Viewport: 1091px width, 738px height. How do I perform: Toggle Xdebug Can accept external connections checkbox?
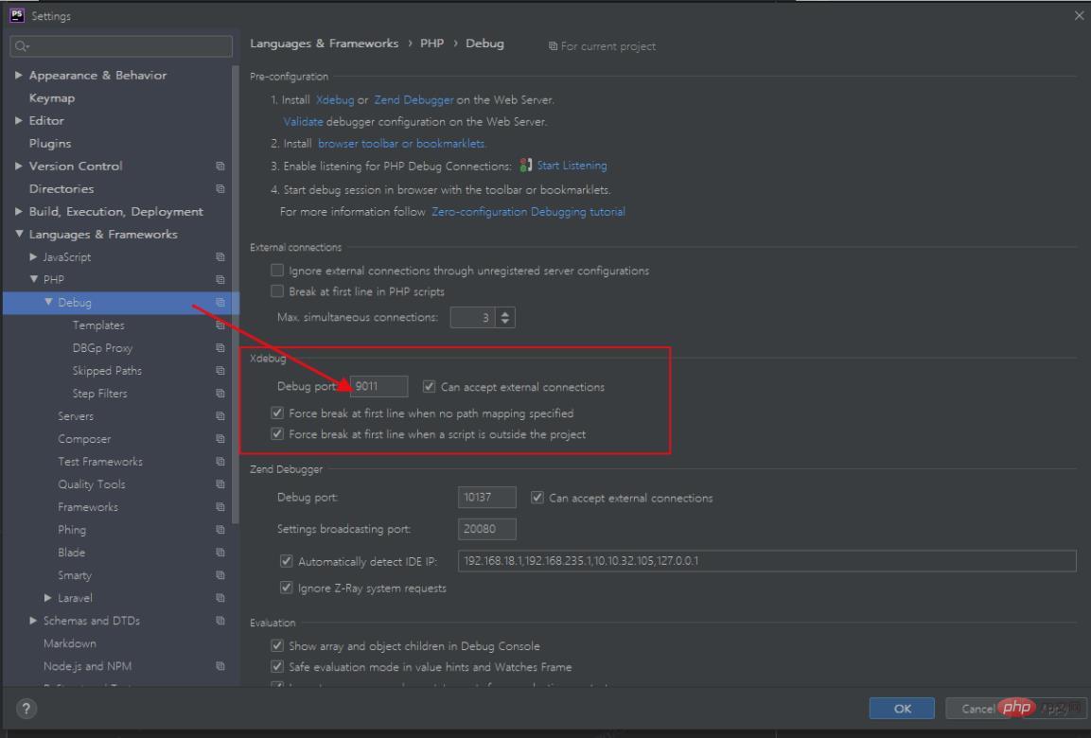(x=430, y=386)
